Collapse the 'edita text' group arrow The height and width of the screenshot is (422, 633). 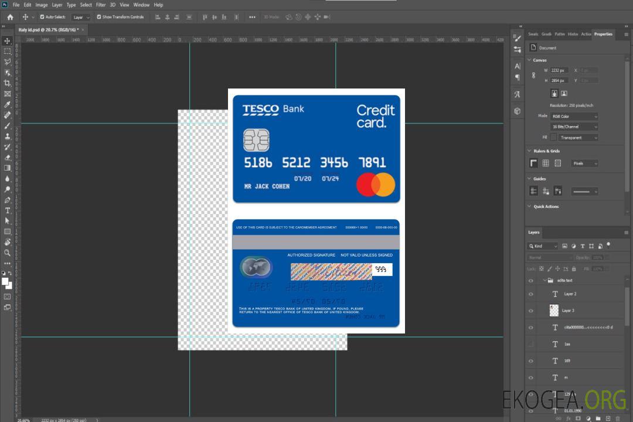click(544, 280)
